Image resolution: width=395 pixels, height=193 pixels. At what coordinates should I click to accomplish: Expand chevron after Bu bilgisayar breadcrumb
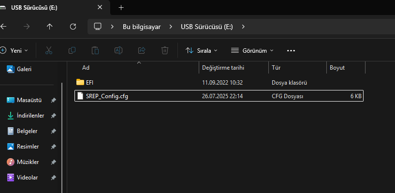click(x=171, y=27)
